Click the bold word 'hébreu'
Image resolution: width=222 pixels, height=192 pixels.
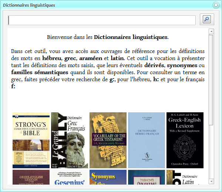52,58
